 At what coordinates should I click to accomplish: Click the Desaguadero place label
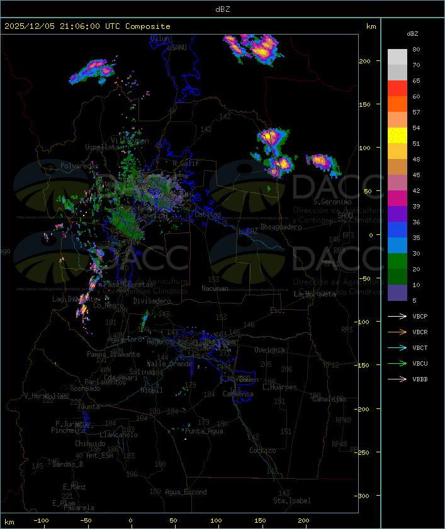click(x=281, y=227)
